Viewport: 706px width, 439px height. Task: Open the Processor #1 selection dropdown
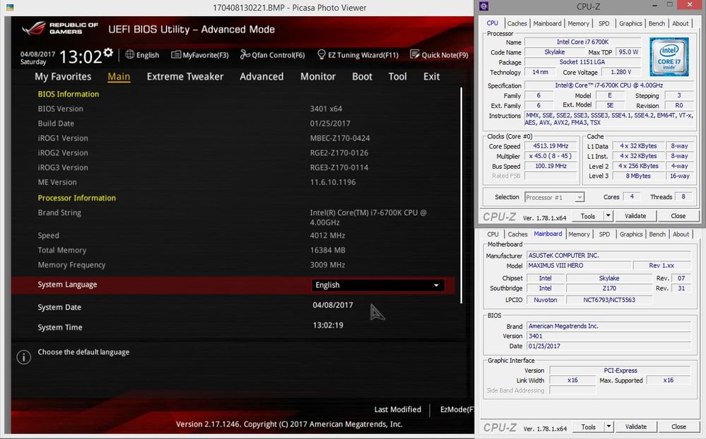554,197
